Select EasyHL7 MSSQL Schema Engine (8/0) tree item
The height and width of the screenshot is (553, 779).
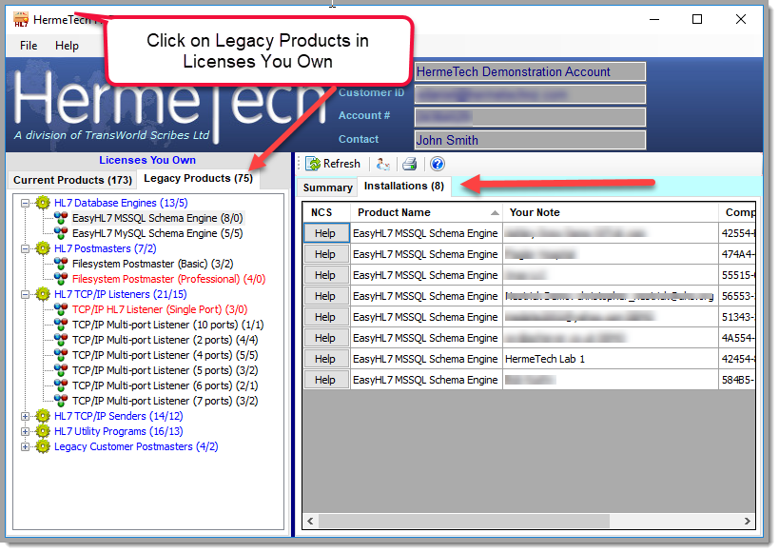[x=158, y=218]
